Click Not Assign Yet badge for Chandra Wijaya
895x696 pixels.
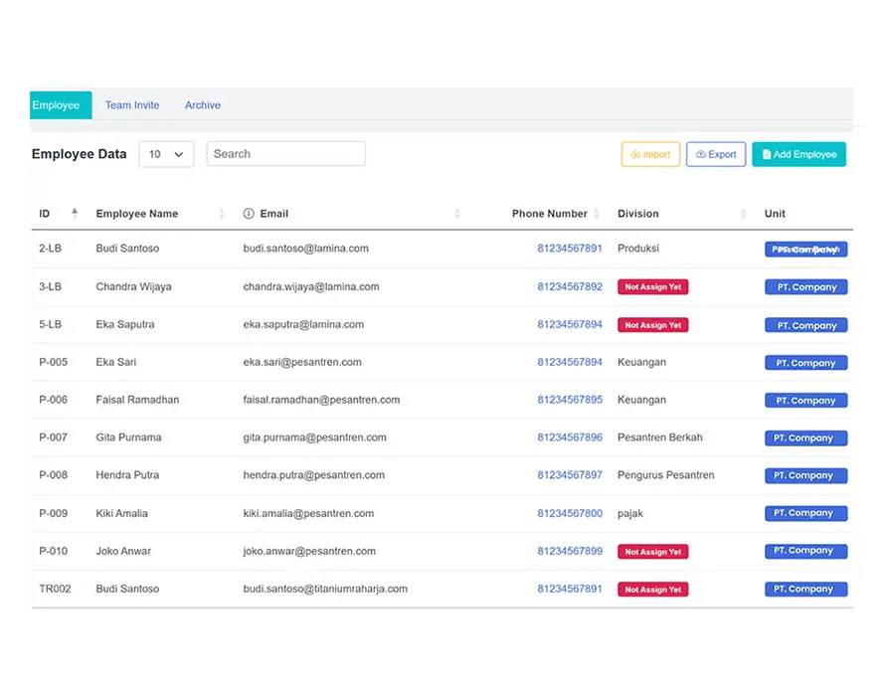coord(653,287)
